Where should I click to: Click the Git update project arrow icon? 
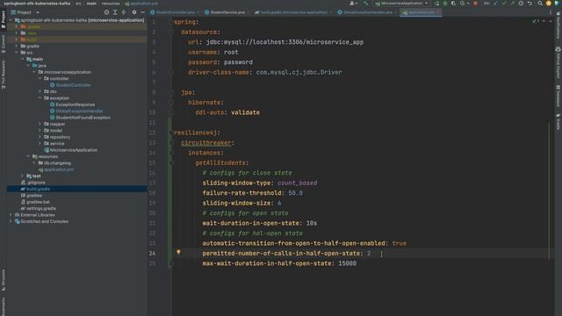[495, 4]
